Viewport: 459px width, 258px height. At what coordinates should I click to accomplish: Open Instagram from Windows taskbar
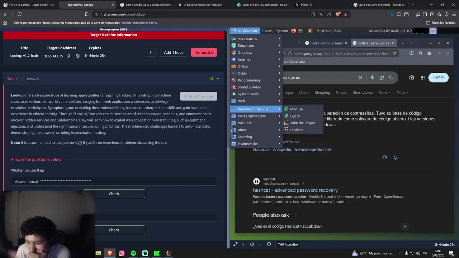[122, 253]
